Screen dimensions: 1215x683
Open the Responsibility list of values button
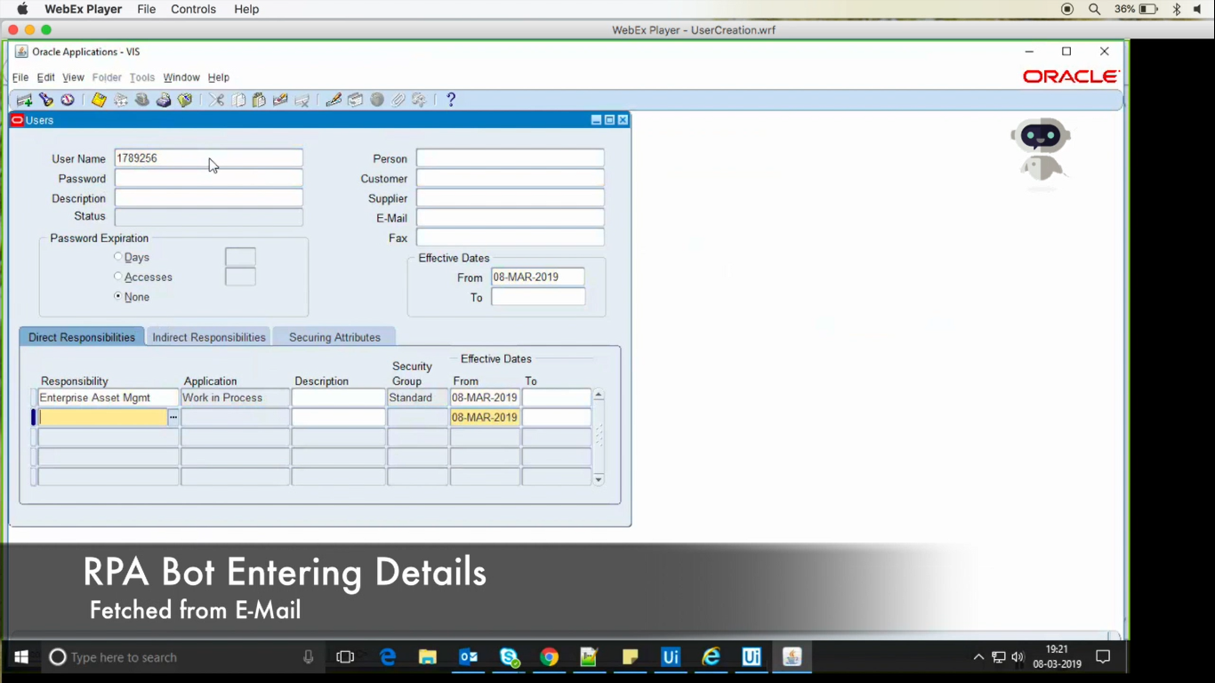173,417
